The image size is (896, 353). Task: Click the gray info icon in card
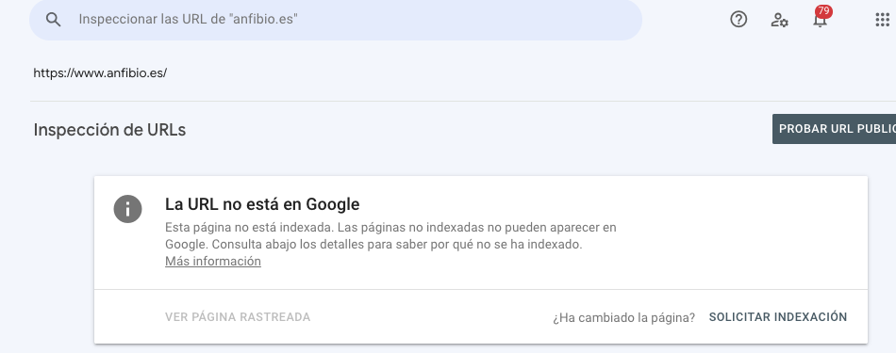click(127, 209)
